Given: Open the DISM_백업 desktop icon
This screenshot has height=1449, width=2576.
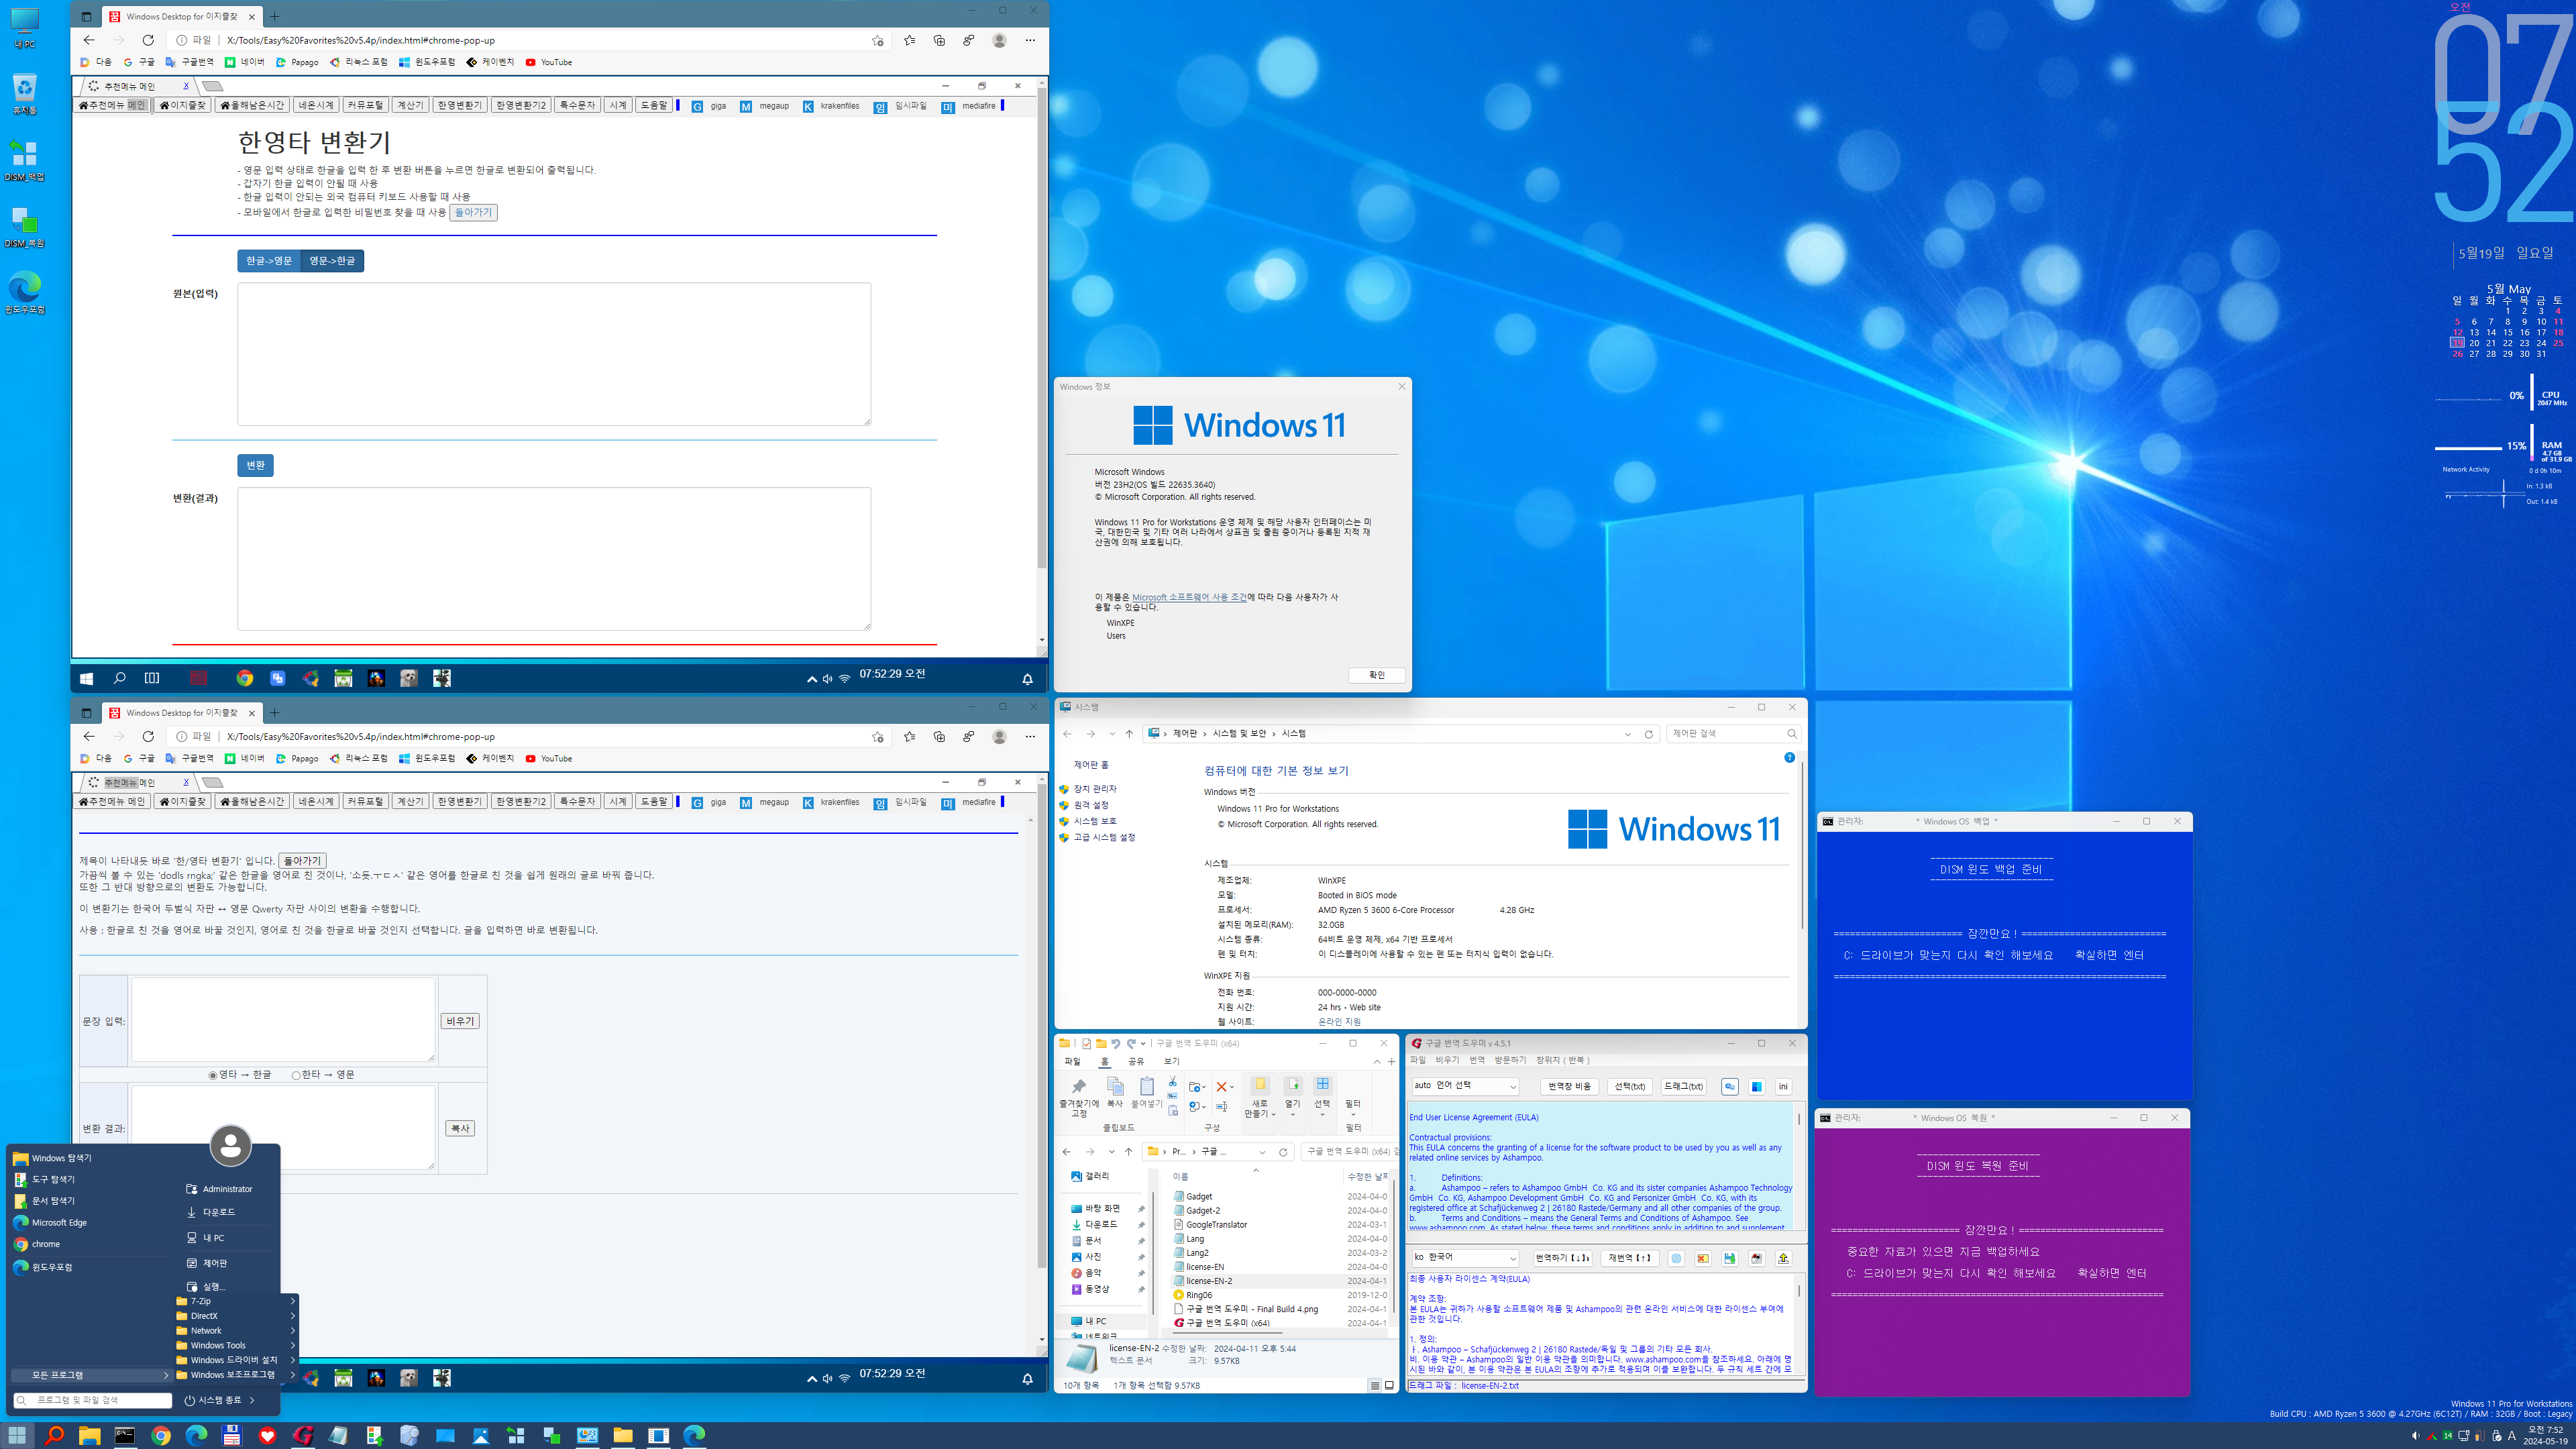Looking at the screenshot, I should 24,160.
